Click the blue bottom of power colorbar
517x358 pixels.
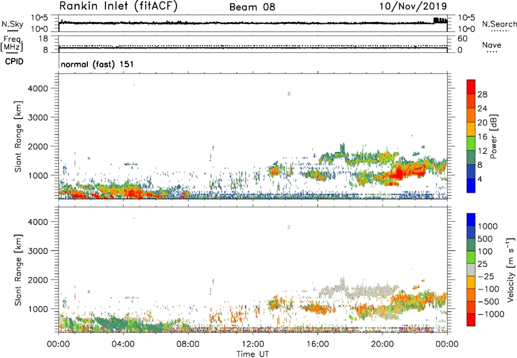[471, 185]
